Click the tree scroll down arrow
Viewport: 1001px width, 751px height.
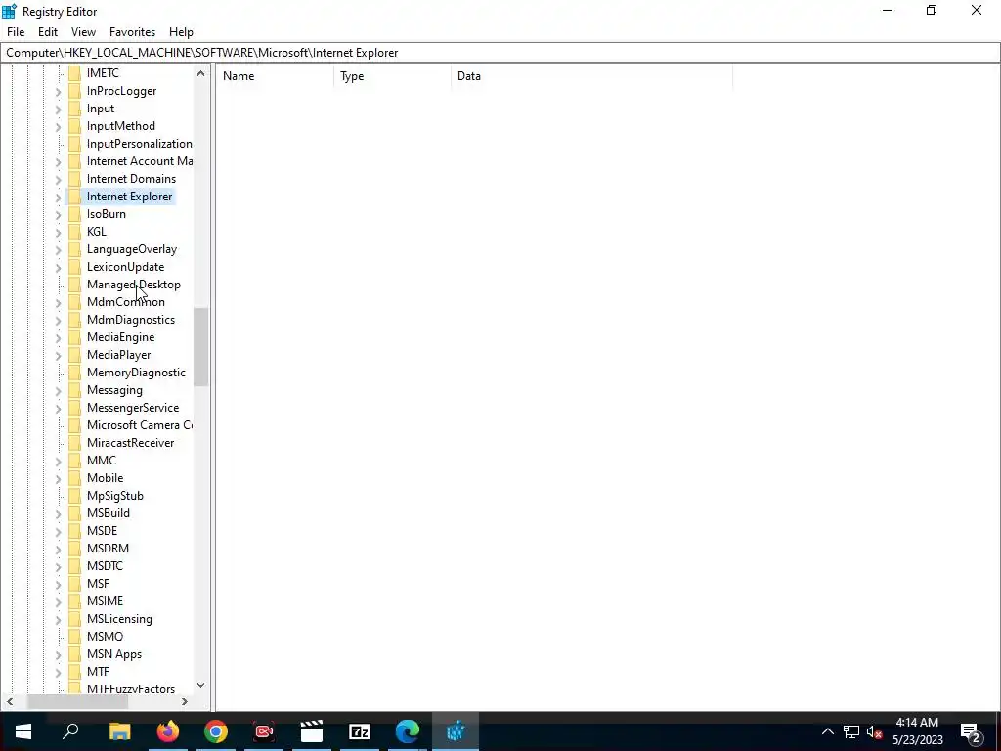(x=201, y=685)
